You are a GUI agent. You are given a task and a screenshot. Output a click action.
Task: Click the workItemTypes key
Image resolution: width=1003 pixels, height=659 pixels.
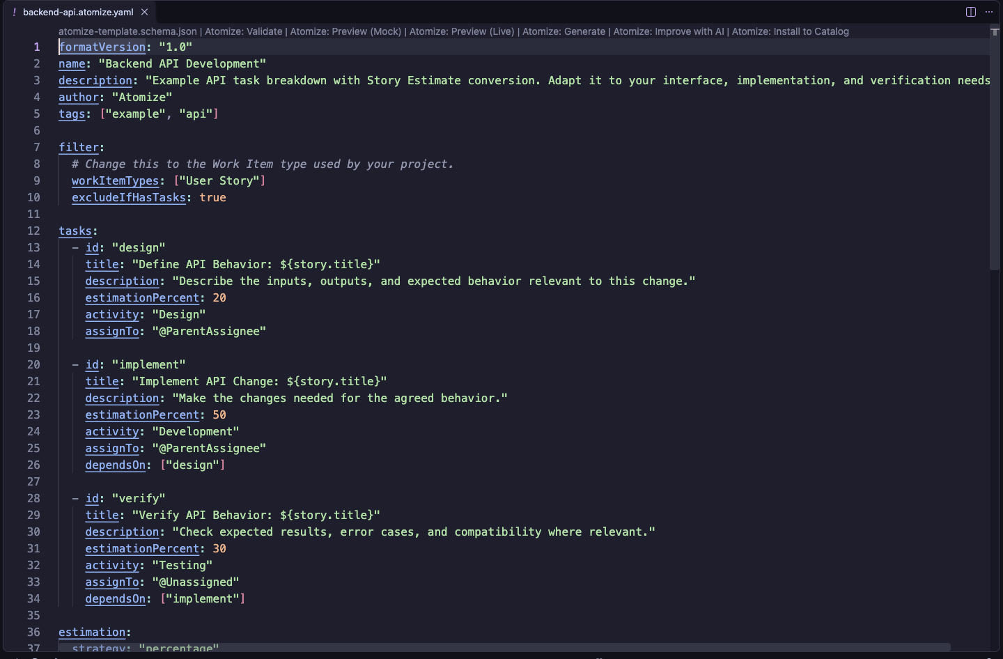(x=116, y=180)
